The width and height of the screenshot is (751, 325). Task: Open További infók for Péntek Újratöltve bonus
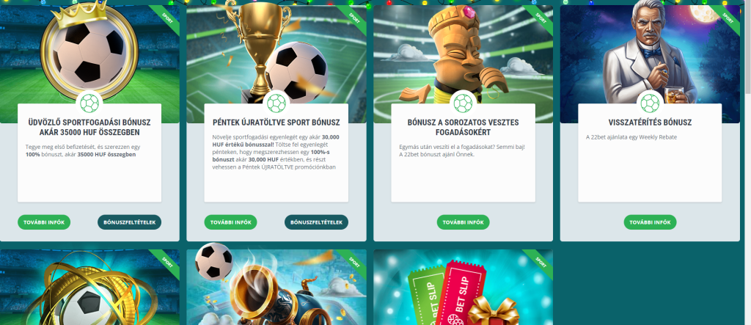230,222
